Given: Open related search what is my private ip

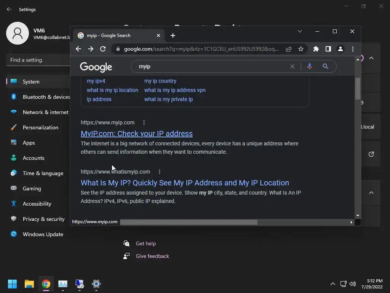Looking at the screenshot, I should (x=168, y=99).
